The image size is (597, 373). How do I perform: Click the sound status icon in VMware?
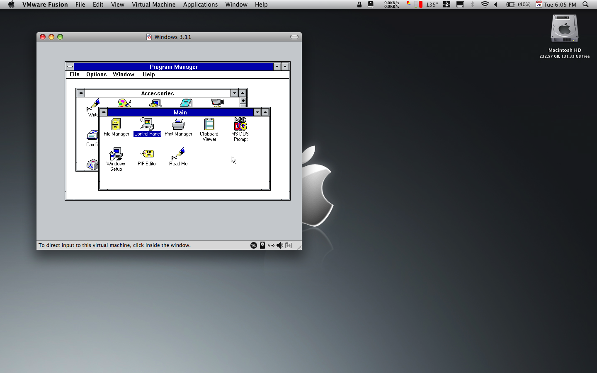(280, 245)
